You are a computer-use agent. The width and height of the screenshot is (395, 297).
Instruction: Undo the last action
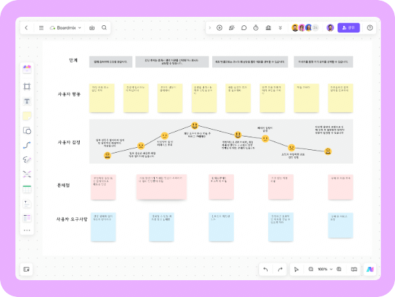pyautogui.click(x=265, y=269)
